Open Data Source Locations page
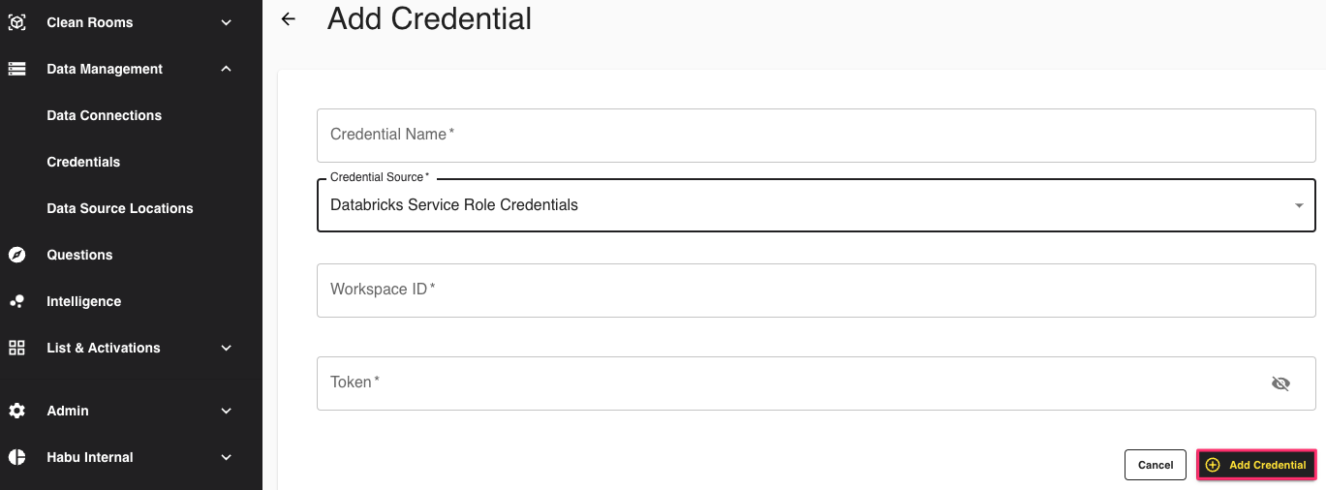This screenshot has width=1326, height=490. [120, 208]
